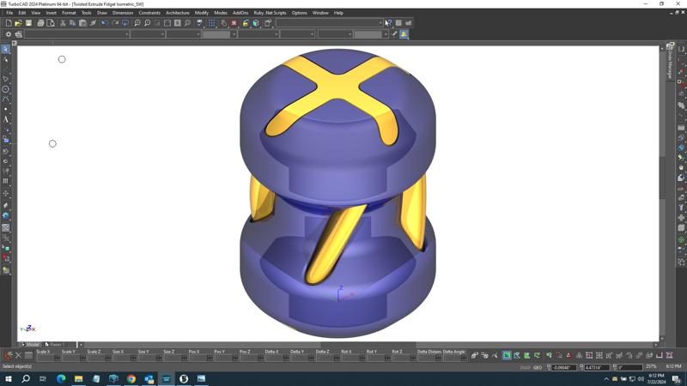The width and height of the screenshot is (687, 386).
Task: Click the Scale X input field
Action: coord(47,358)
